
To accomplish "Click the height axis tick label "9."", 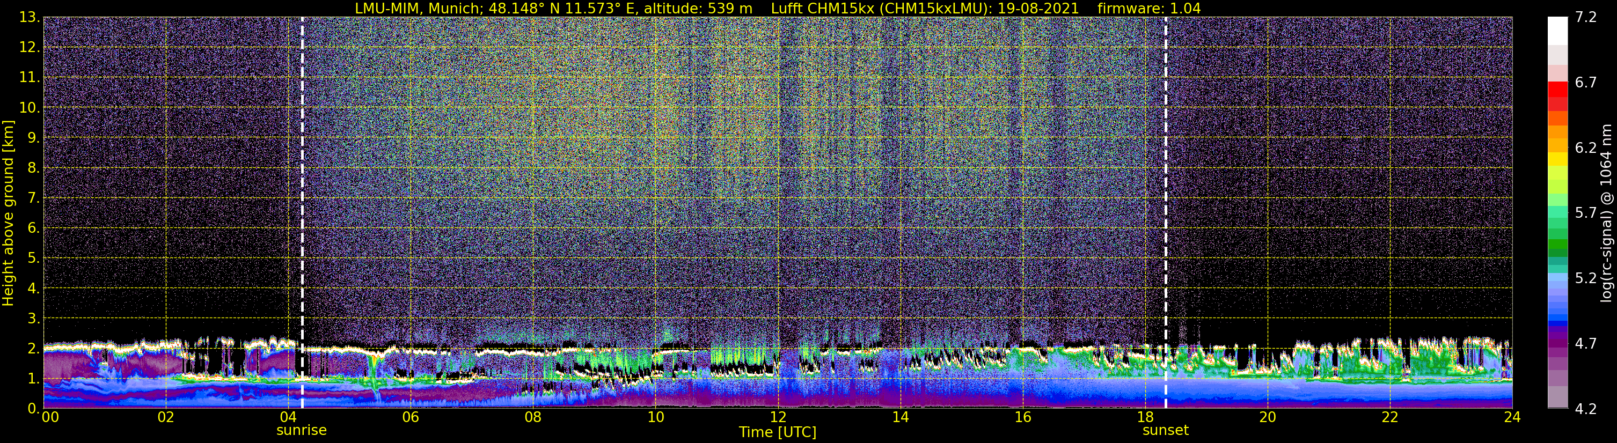I will pyautogui.click(x=33, y=137).
